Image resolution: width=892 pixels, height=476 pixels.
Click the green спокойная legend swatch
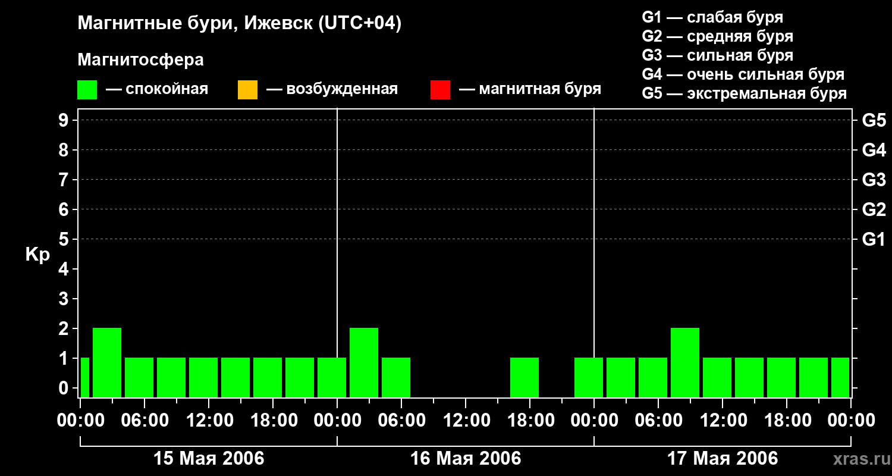87,90
